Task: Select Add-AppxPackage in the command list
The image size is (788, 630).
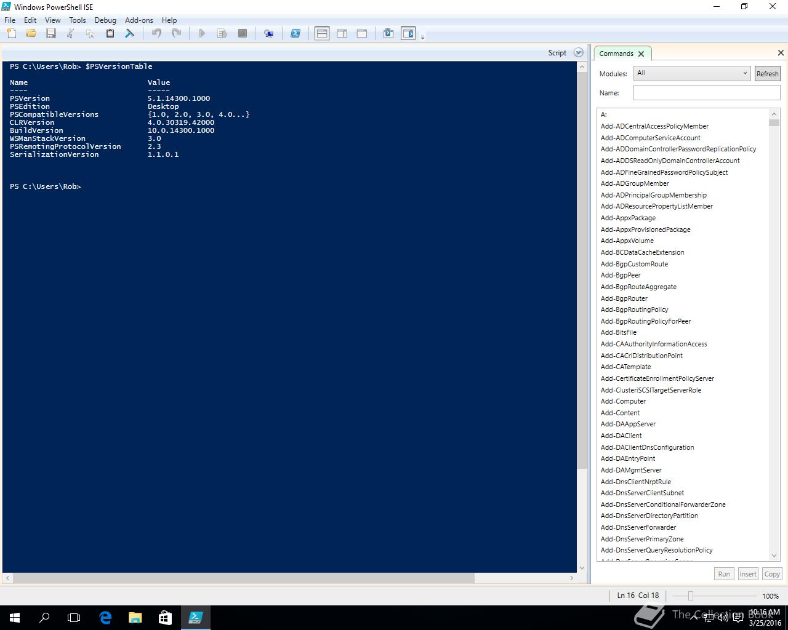Action: click(x=628, y=218)
